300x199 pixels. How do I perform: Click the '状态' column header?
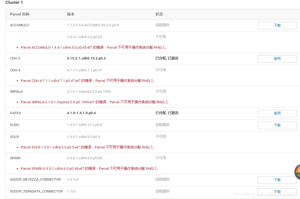coord(159,14)
